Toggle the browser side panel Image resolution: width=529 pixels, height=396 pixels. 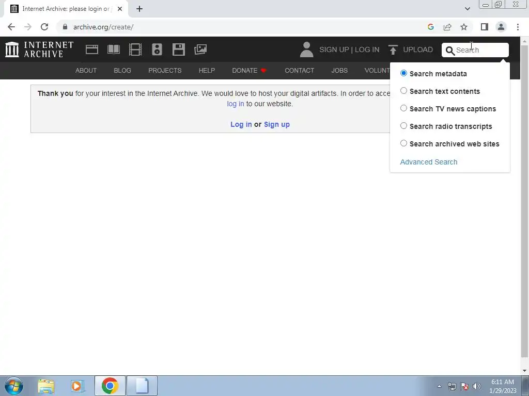tap(485, 27)
